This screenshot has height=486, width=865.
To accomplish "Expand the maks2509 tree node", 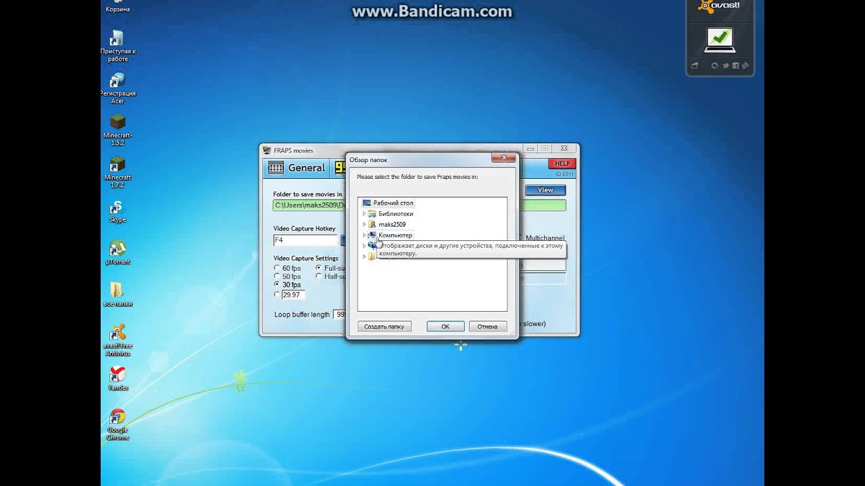I will [364, 224].
